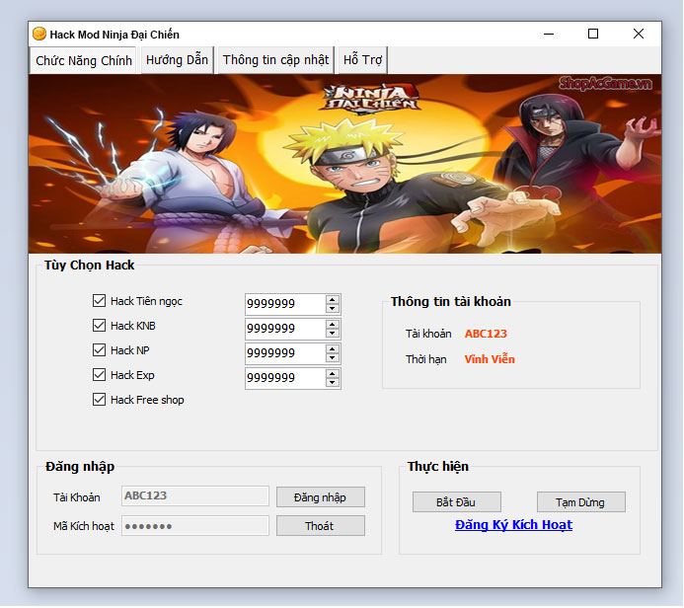This screenshot has width=684, height=608.
Task: Toggle the Hack KNB checkbox
Action: (99, 326)
